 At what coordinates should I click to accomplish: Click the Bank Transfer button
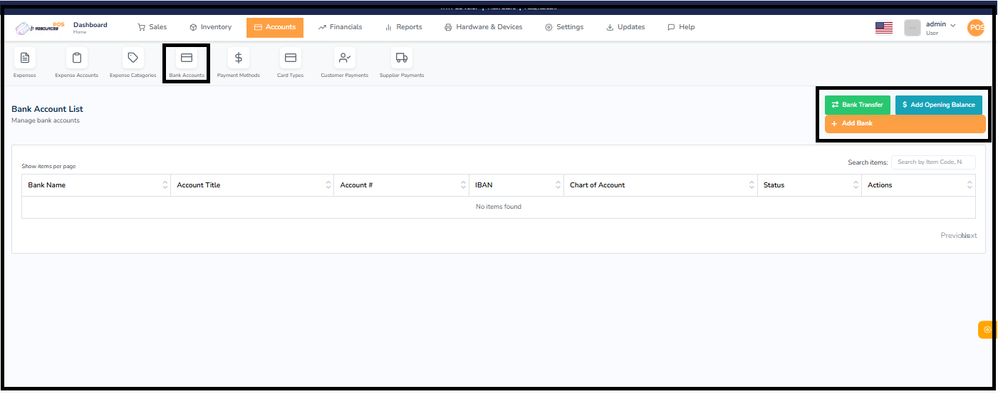coord(858,105)
